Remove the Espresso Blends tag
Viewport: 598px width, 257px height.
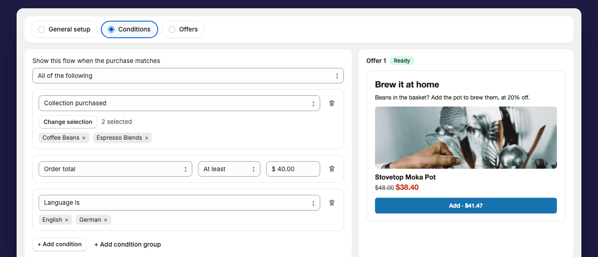(147, 138)
